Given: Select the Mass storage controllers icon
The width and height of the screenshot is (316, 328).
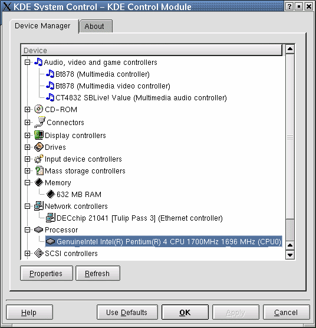Looking at the screenshot, I should (39, 170).
